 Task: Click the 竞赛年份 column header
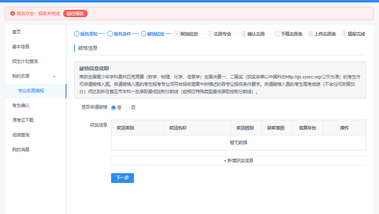[307, 128]
